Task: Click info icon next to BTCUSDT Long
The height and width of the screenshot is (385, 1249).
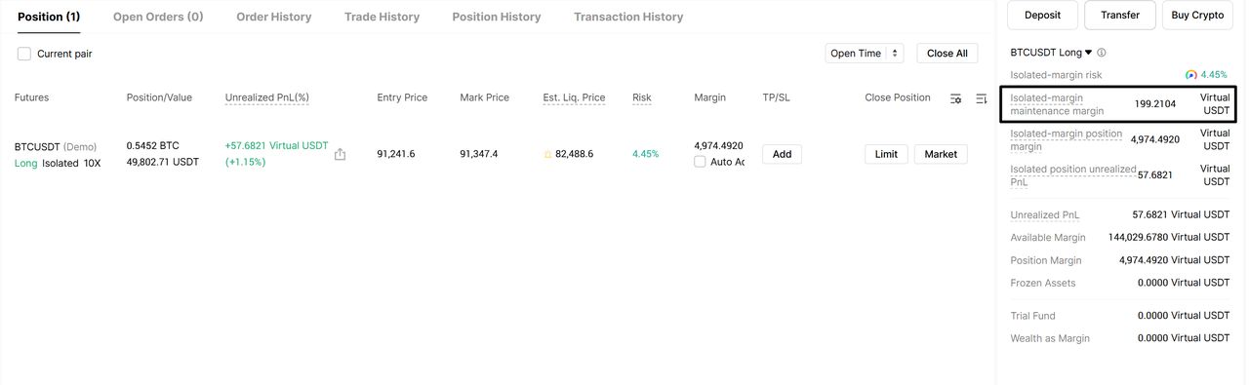Action: pos(1102,53)
